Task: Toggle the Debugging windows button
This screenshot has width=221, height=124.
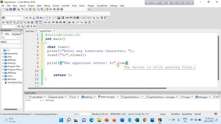Action: click(36, 22)
